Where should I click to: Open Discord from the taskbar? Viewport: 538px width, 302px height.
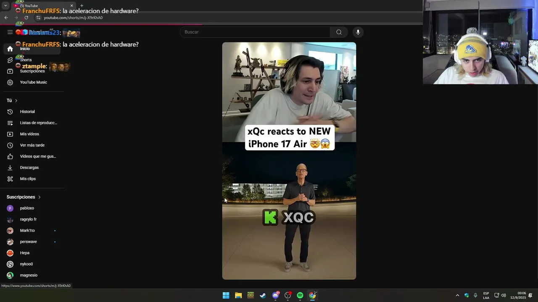pos(275,295)
